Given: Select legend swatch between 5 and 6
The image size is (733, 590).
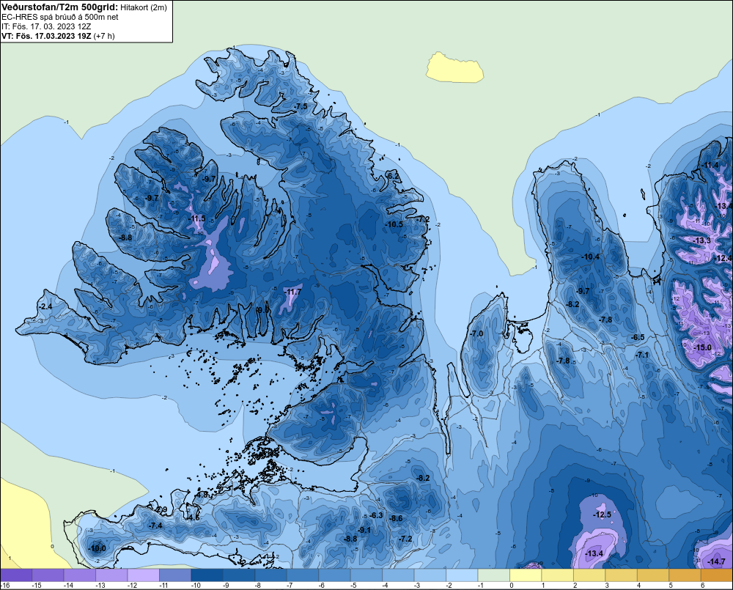Looking at the screenshot, I should tap(685, 575).
